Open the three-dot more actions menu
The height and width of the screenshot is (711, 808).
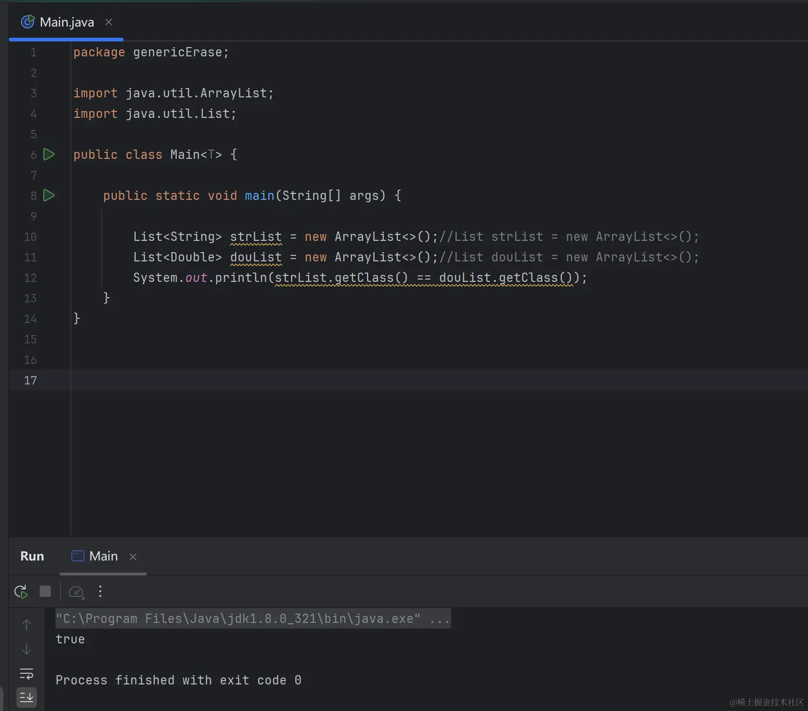[100, 592]
